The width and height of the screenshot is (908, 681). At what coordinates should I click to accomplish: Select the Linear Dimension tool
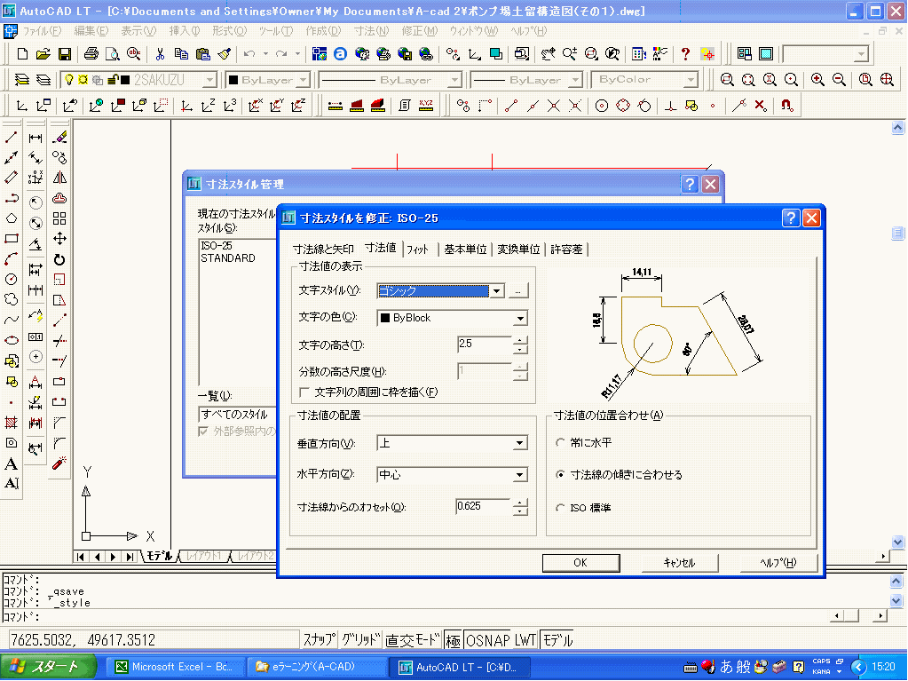(x=36, y=138)
